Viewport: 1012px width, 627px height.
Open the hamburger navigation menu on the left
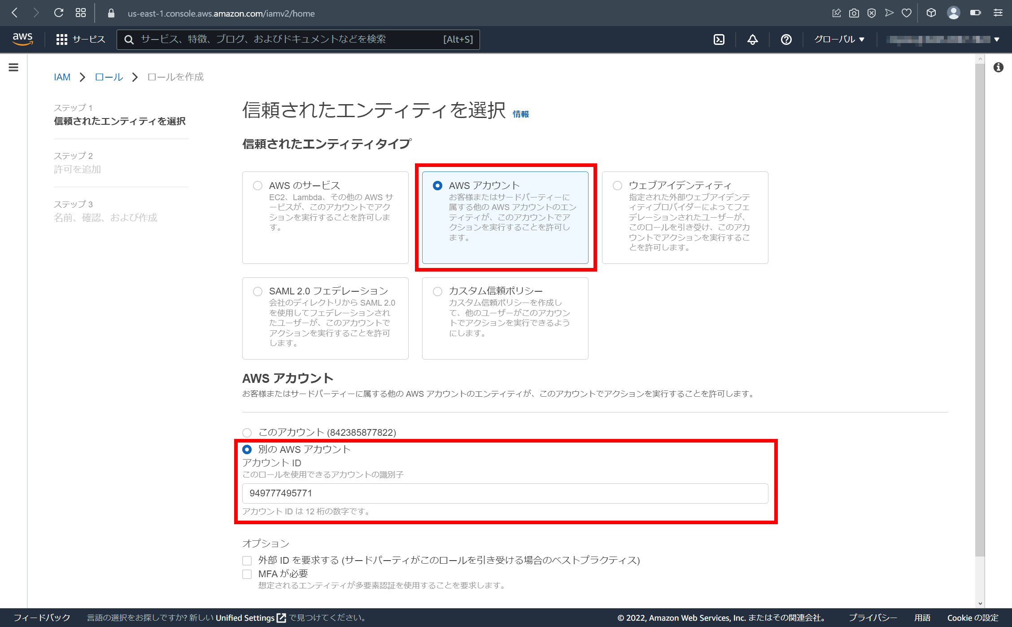coord(13,67)
